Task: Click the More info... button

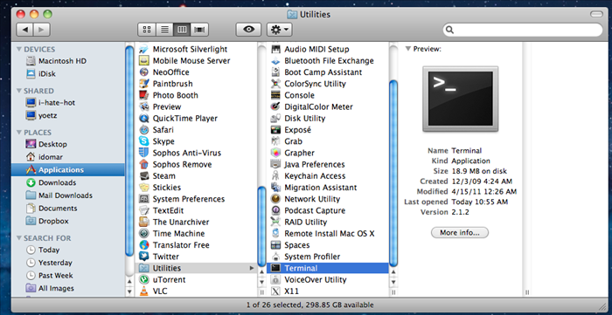Action: click(x=460, y=233)
